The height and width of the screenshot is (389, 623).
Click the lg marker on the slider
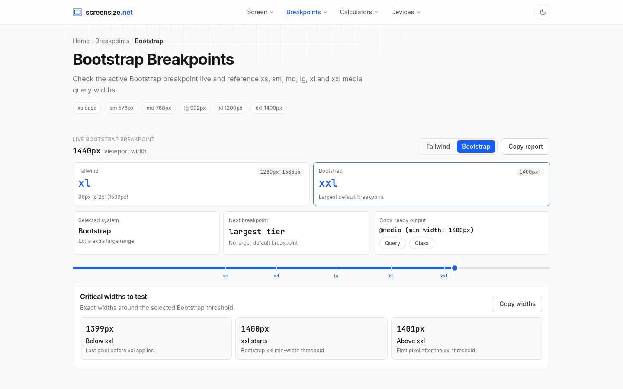point(336,276)
